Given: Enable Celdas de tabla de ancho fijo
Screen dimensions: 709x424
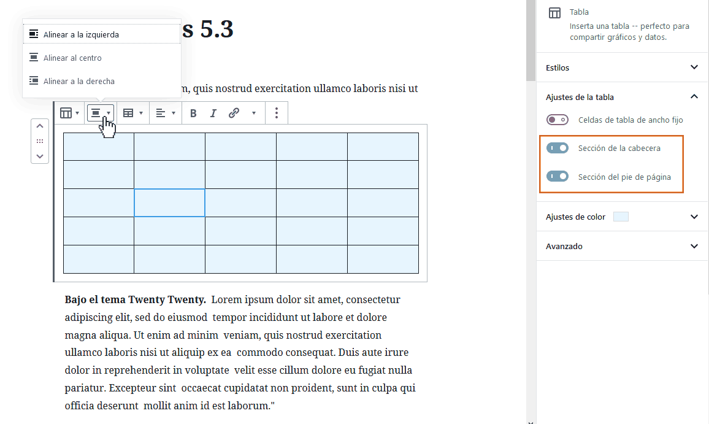Looking at the screenshot, I should (558, 120).
